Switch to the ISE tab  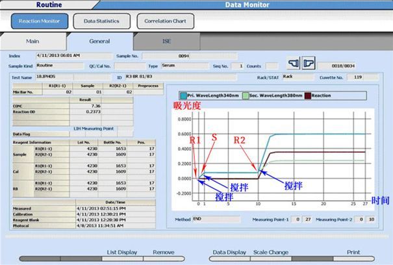167,41
